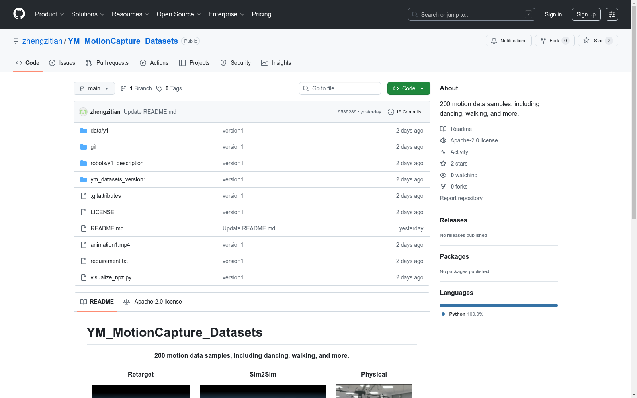Click the commit history clock icon
This screenshot has height=398, width=637.
(391, 112)
